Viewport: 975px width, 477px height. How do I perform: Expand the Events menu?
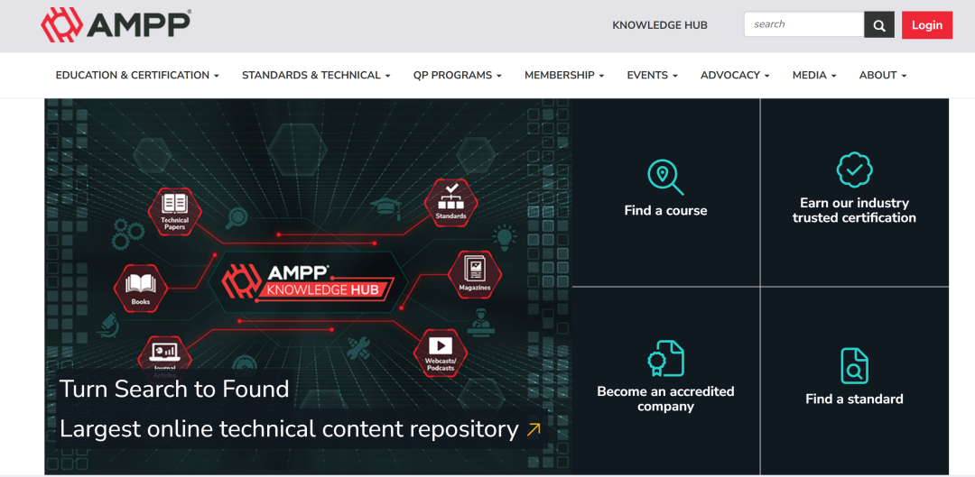pos(653,75)
